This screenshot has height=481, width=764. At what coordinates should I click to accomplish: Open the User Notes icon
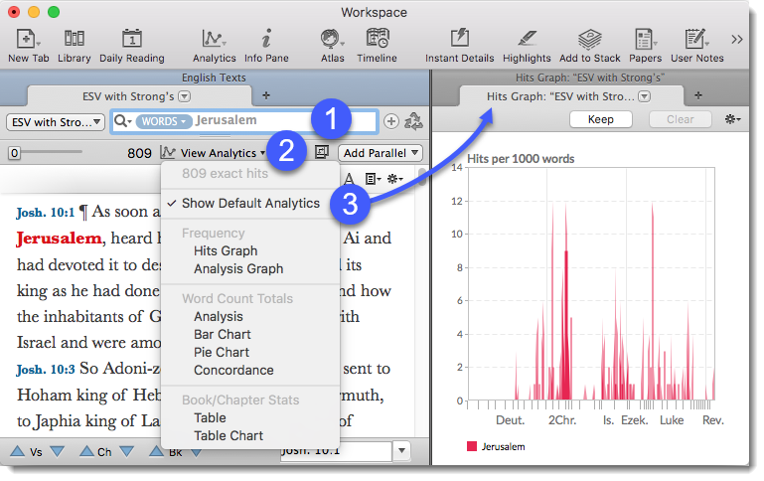coord(696,39)
